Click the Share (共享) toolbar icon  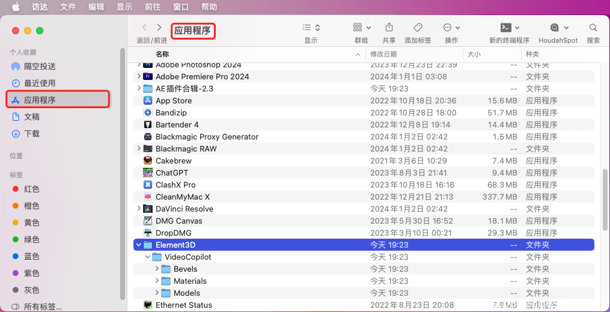[x=389, y=27]
